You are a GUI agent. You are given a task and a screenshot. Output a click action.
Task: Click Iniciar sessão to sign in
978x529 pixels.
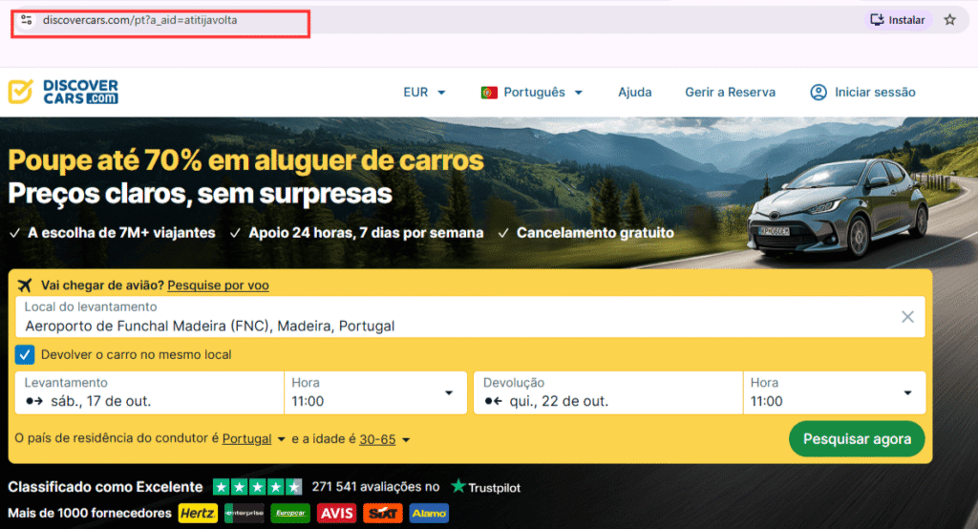(875, 93)
